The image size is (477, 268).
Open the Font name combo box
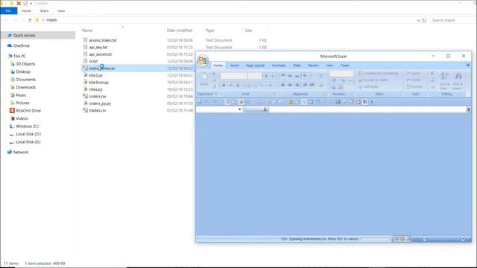(233, 76)
